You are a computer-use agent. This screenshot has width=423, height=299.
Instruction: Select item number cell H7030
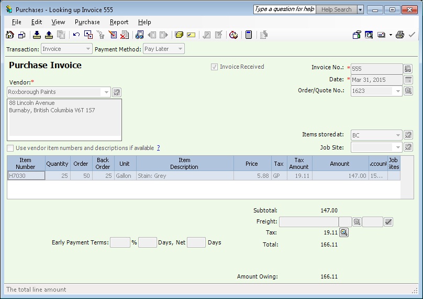pyautogui.click(x=26, y=176)
